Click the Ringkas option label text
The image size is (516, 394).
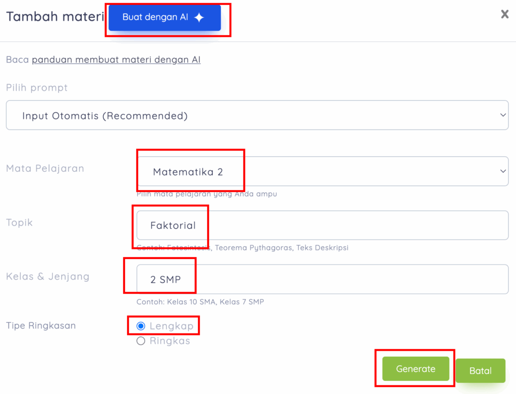point(170,341)
